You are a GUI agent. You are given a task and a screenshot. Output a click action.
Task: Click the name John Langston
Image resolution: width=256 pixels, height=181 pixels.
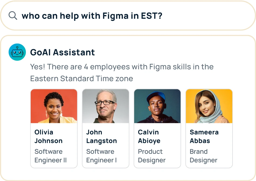coord(102,136)
